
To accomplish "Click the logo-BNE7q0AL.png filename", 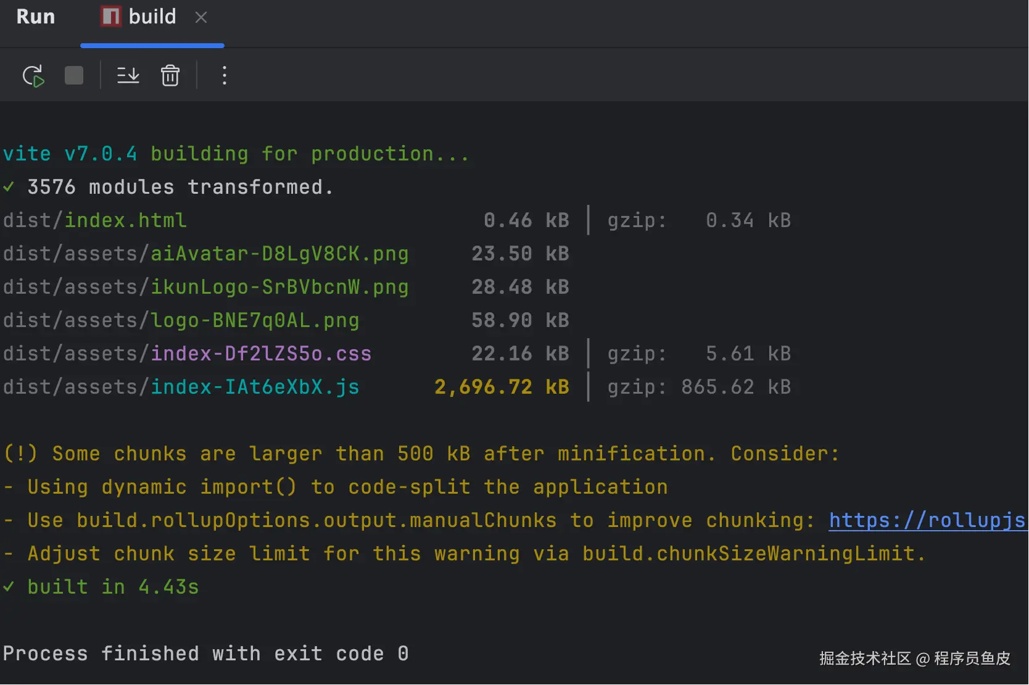I will tap(255, 320).
